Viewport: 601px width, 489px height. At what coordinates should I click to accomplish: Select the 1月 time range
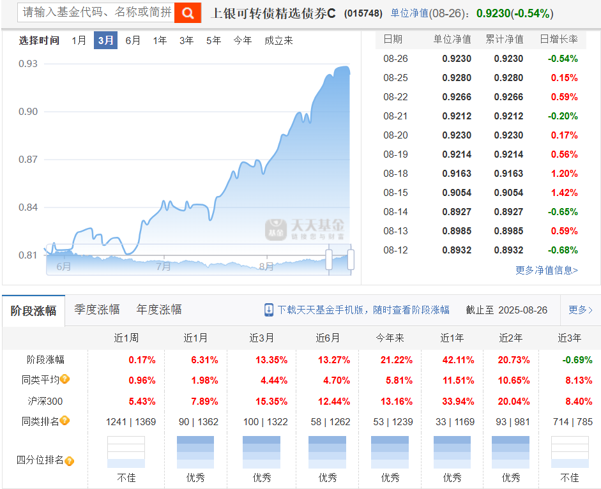[x=79, y=40]
